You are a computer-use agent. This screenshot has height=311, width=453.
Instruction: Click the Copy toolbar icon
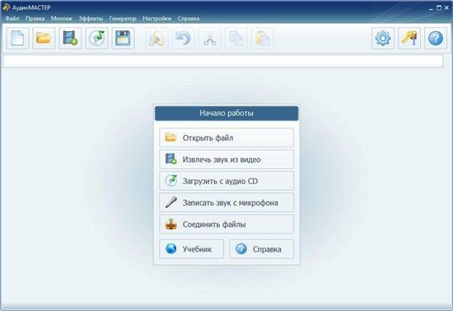[x=236, y=39]
